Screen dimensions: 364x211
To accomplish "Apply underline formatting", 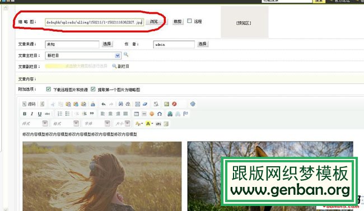I will point(40,114).
